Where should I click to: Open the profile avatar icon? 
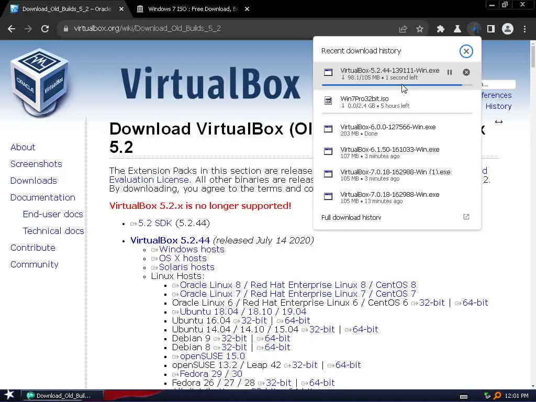click(x=508, y=29)
